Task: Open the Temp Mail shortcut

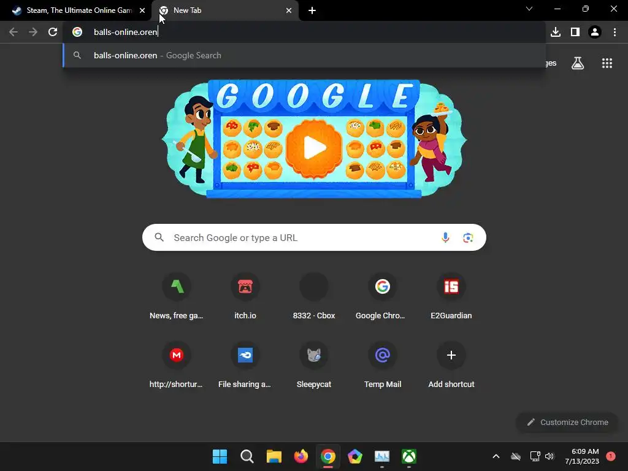Action: click(383, 366)
